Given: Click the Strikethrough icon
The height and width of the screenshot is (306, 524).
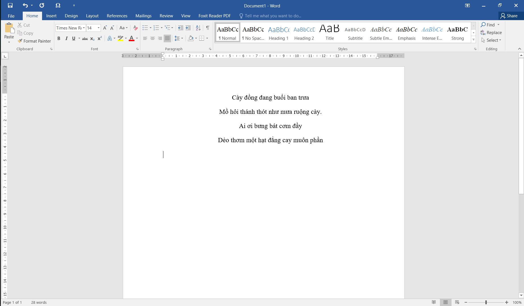Looking at the screenshot, I should click(85, 38).
